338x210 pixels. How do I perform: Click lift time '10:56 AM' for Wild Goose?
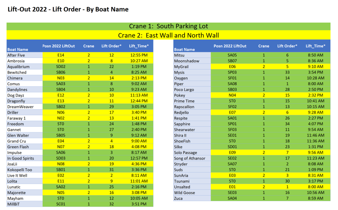click(316, 193)
